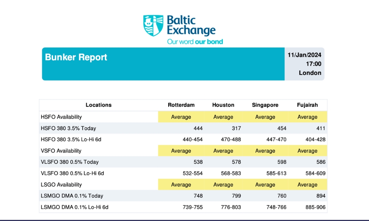Screen dimensions: 369x221
Task: Click Rotterdam's yellow HSFO Availability Average cell
Action: point(181,117)
